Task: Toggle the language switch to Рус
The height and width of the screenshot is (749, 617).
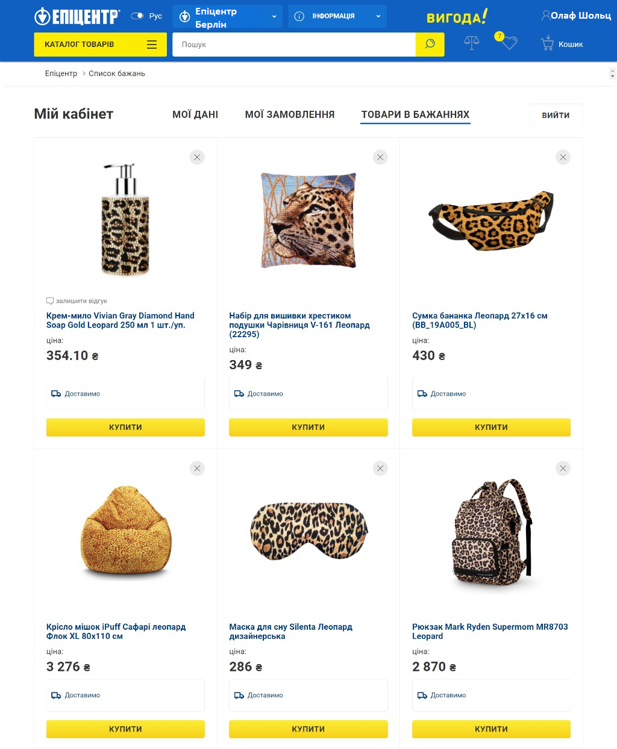Action: [138, 16]
